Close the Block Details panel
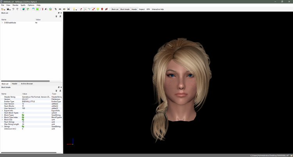The width and height of the screenshot is (293, 157). click(61, 87)
